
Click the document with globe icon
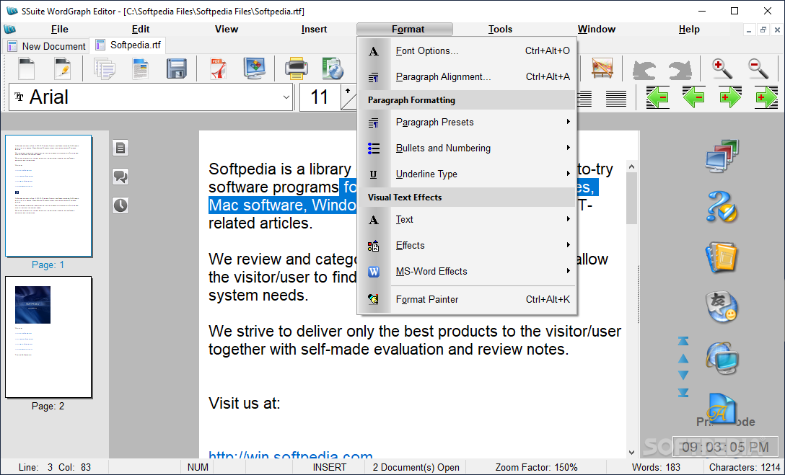click(333, 68)
